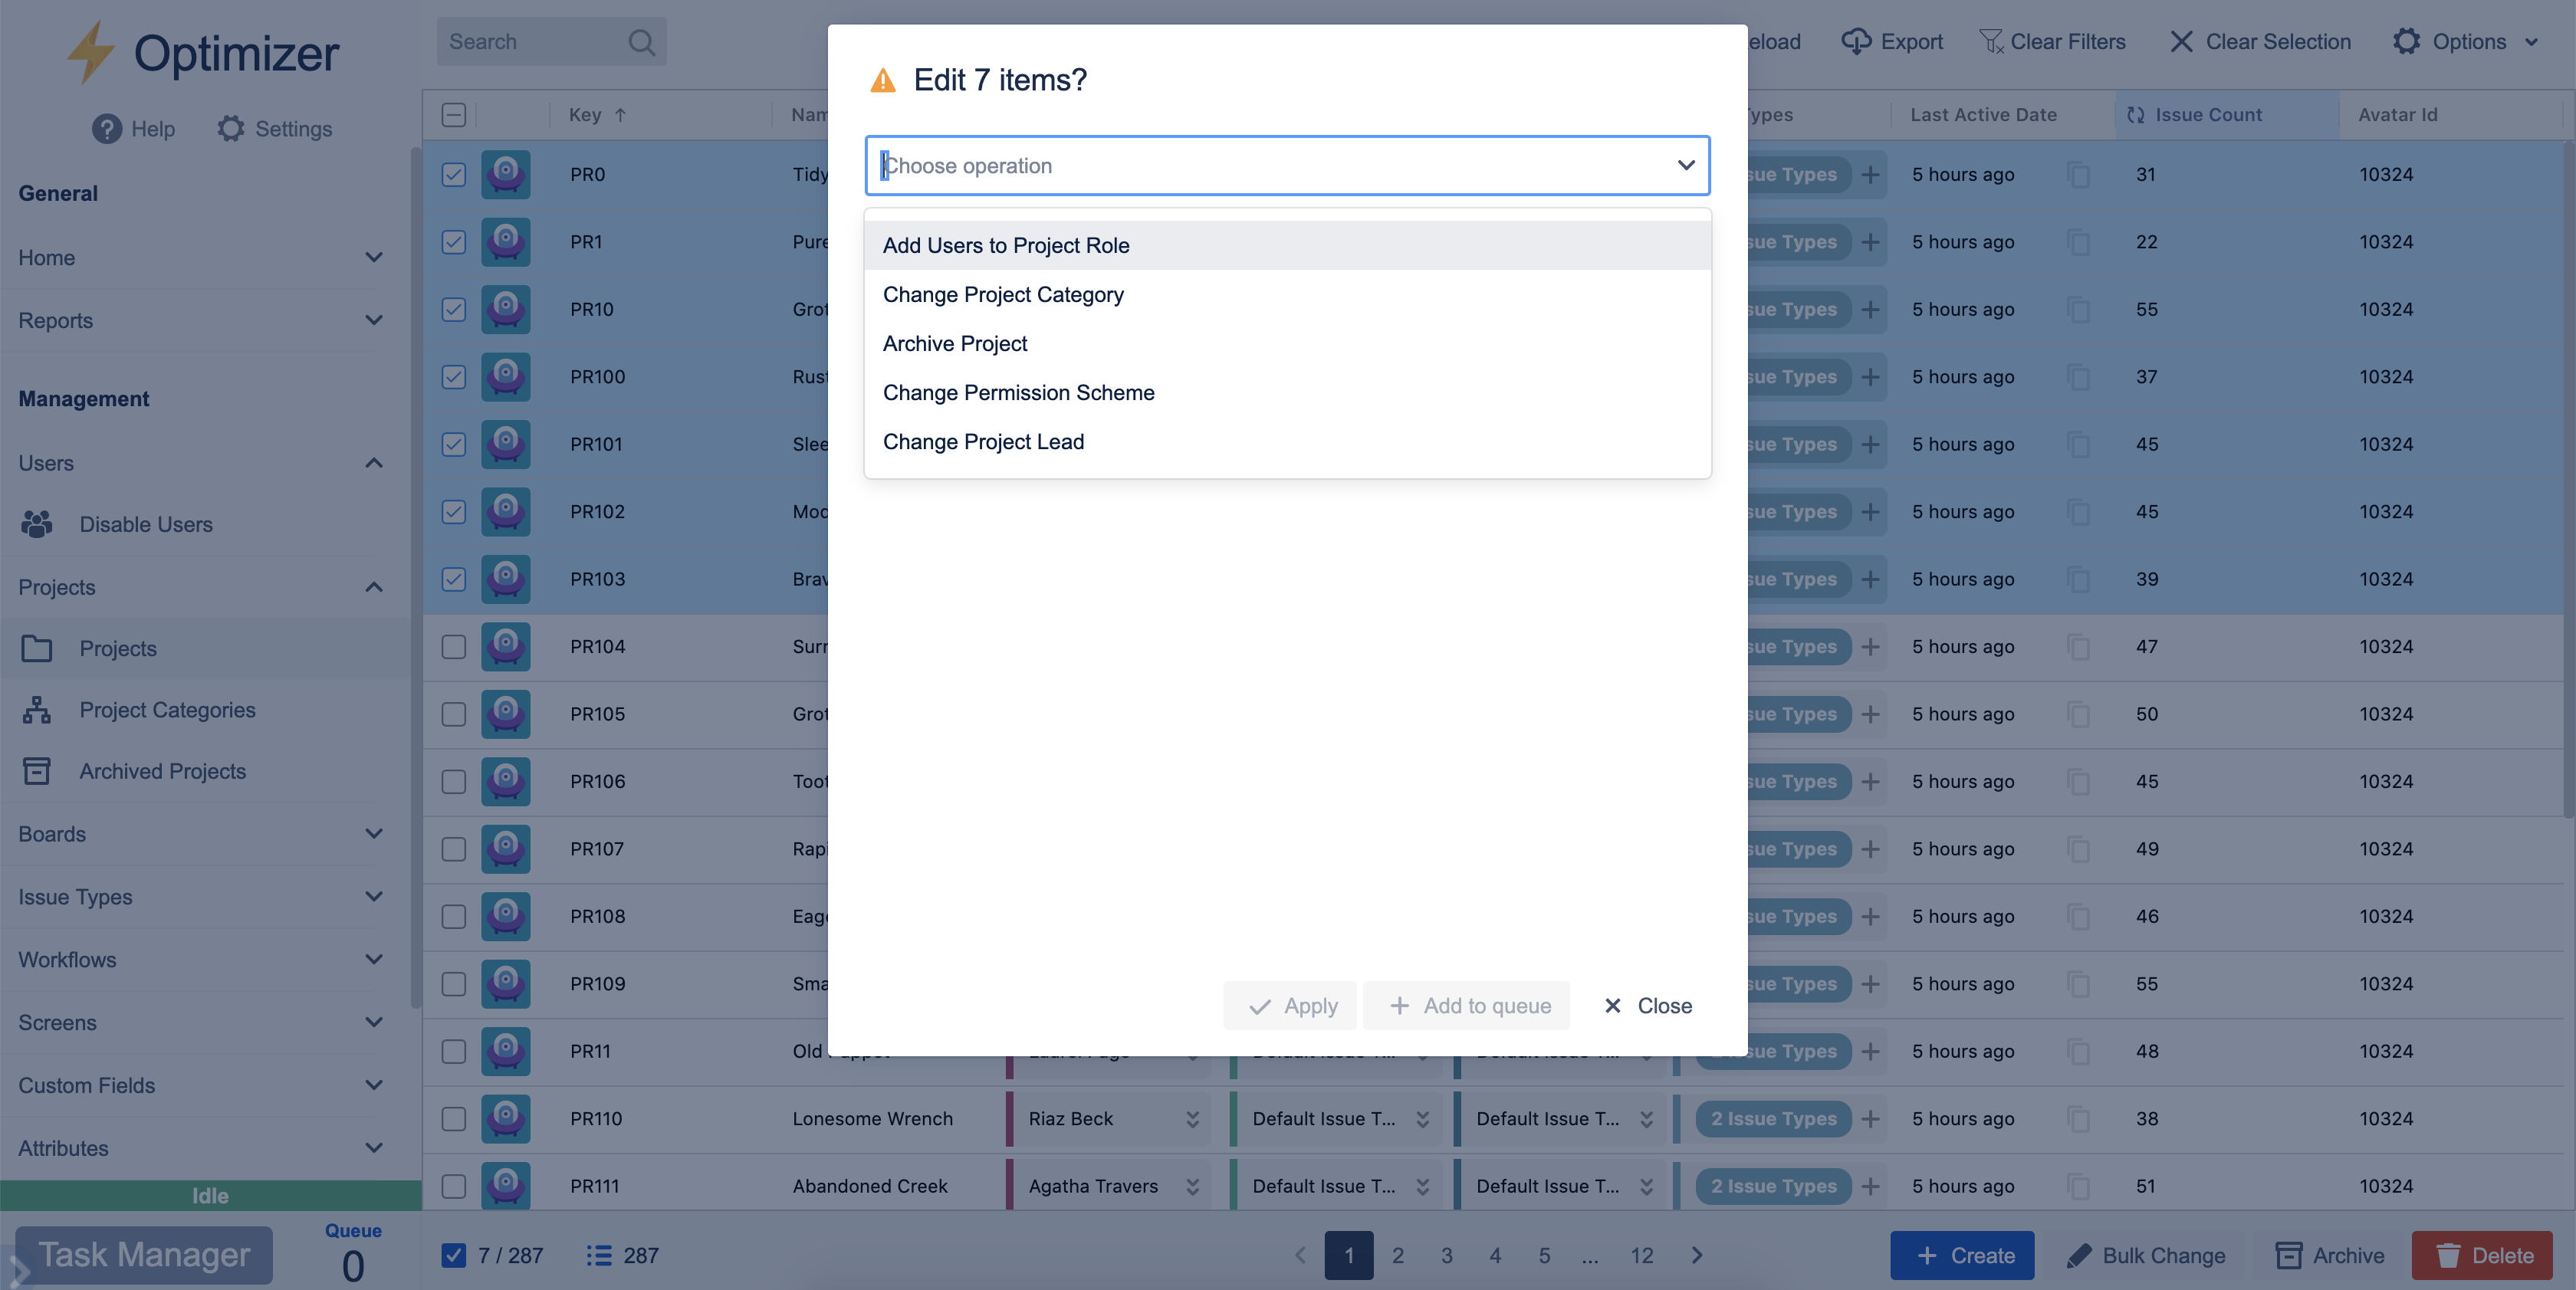Click the Search input field

click(x=530, y=41)
